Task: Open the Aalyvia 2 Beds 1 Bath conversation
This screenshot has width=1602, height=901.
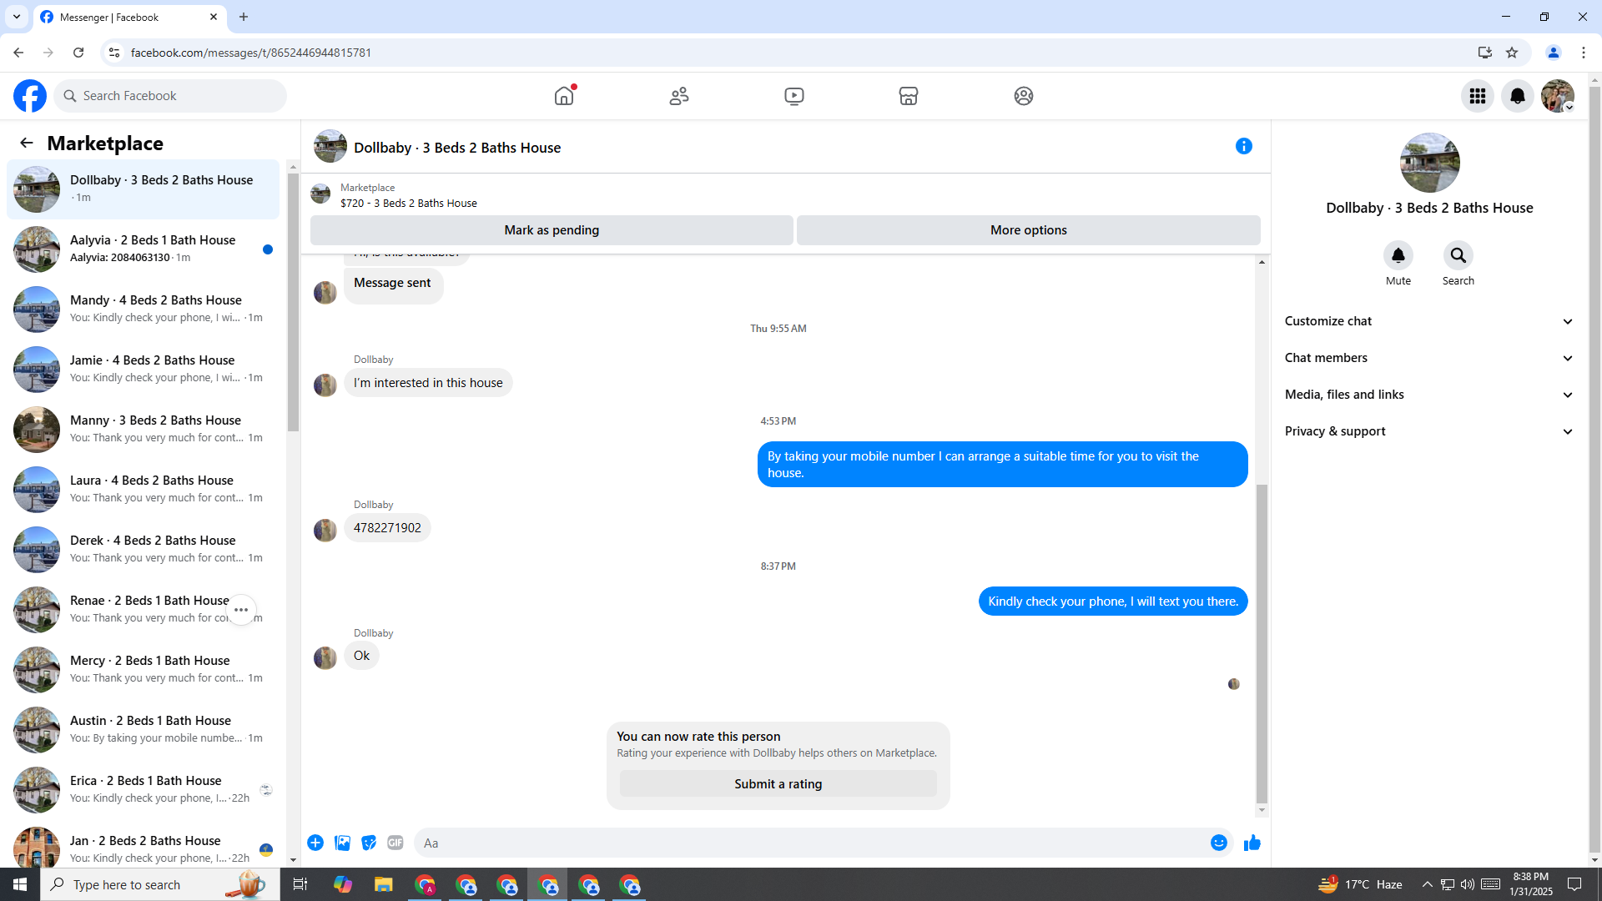Action: 143,249
